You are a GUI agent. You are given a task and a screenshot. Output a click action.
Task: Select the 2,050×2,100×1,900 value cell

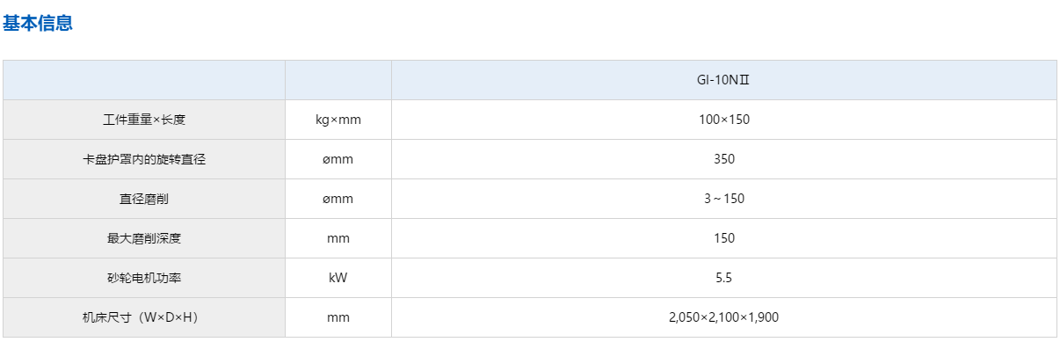[x=724, y=317]
